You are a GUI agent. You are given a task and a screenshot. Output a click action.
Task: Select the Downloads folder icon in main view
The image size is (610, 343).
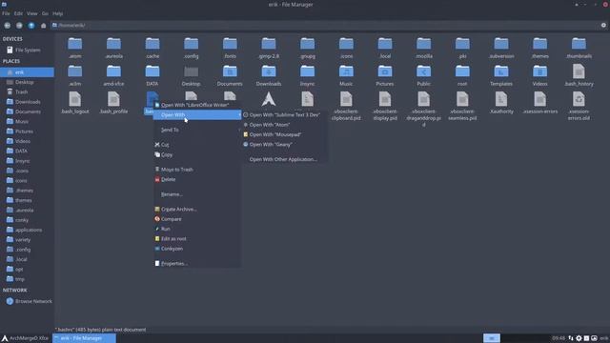pyautogui.click(x=269, y=71)
